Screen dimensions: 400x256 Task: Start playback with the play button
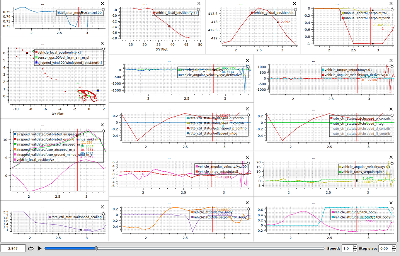39,248
